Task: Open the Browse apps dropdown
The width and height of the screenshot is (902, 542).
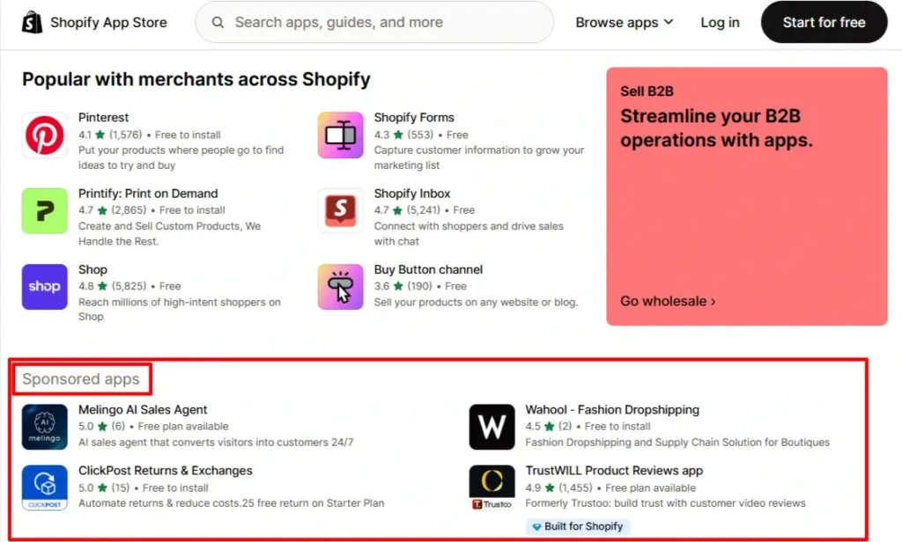Action: [x=625, y=22]
